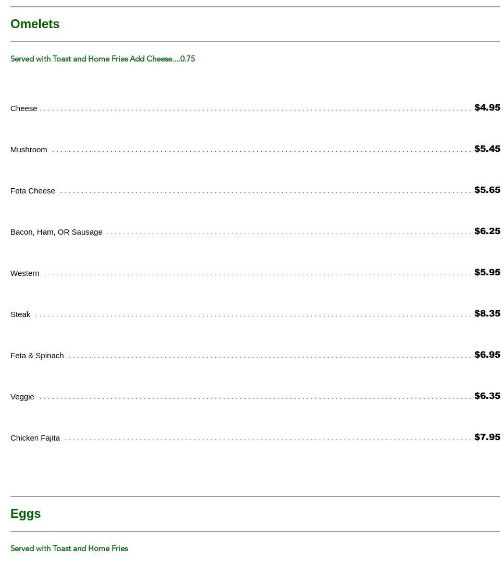Click the $6.25 price
503x572 pixels.
[487, 231]
